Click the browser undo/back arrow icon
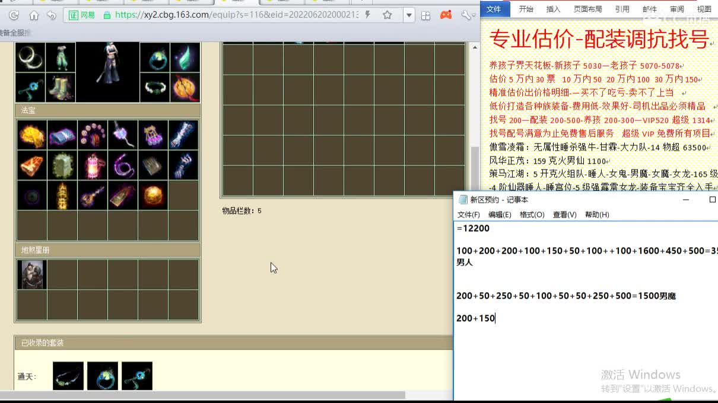Image resolution: width=718 pixels, height=403 pixels. pyautogui.click(x=53, y=15)
